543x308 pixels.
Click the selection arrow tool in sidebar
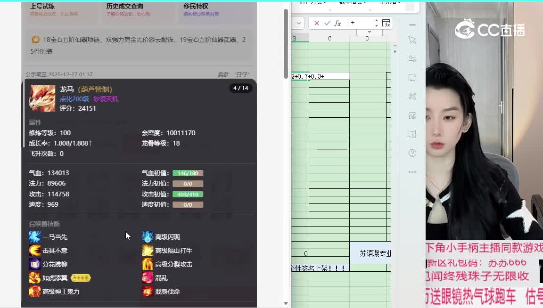[412, 40]
